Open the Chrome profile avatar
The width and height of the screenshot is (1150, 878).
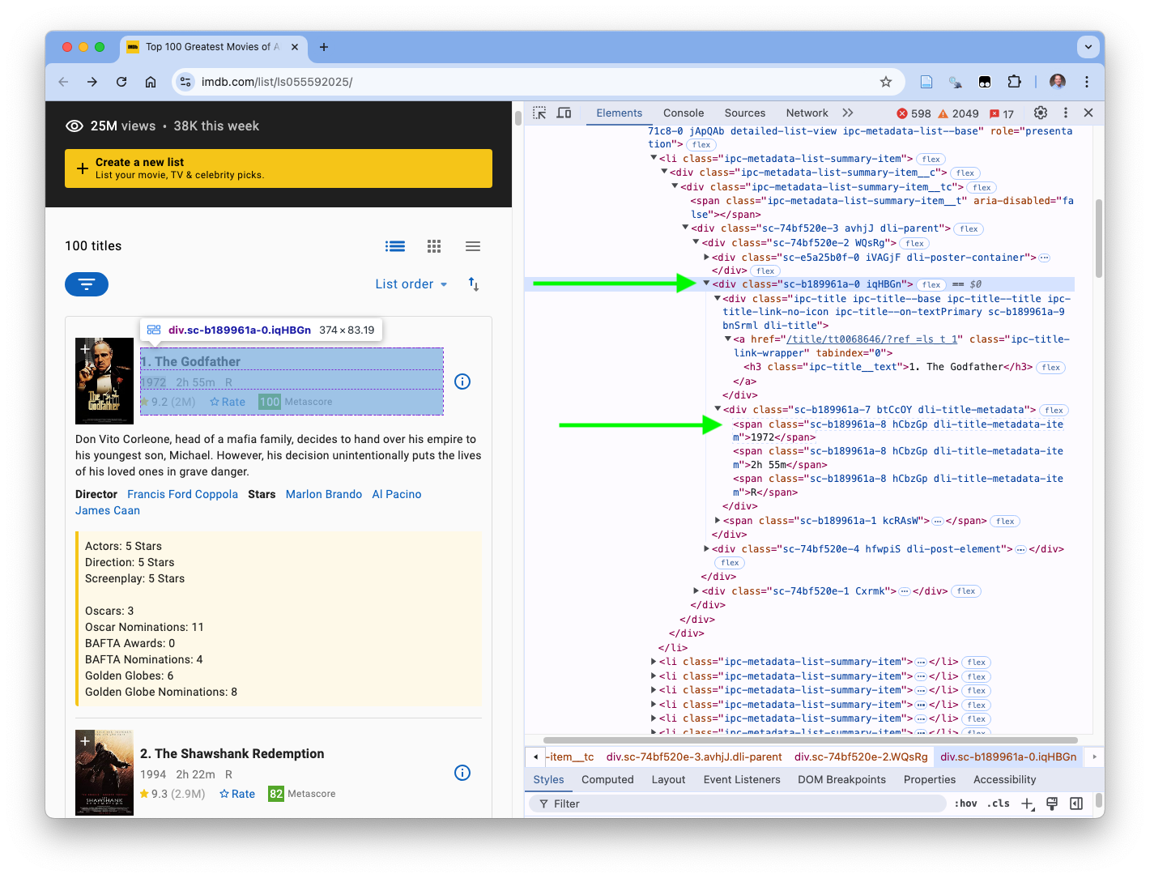1058,82
